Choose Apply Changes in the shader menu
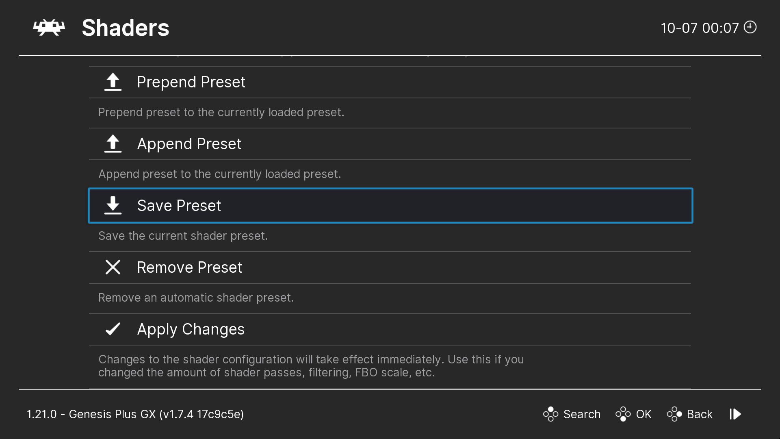Screen dimensions: 780x439 click(390, 329)
